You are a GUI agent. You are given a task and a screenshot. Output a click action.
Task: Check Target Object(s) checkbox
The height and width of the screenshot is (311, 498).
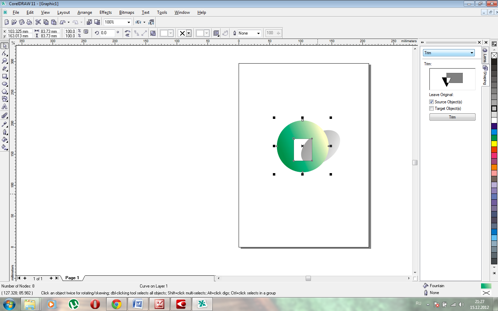[431, 109]
